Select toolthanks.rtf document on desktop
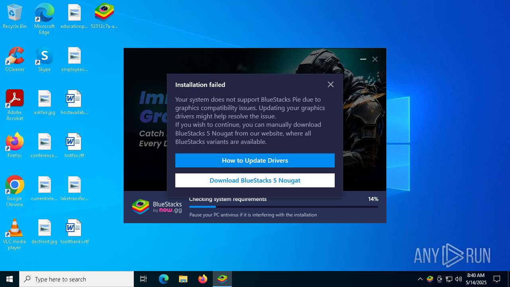 click(x=74, y=232)
